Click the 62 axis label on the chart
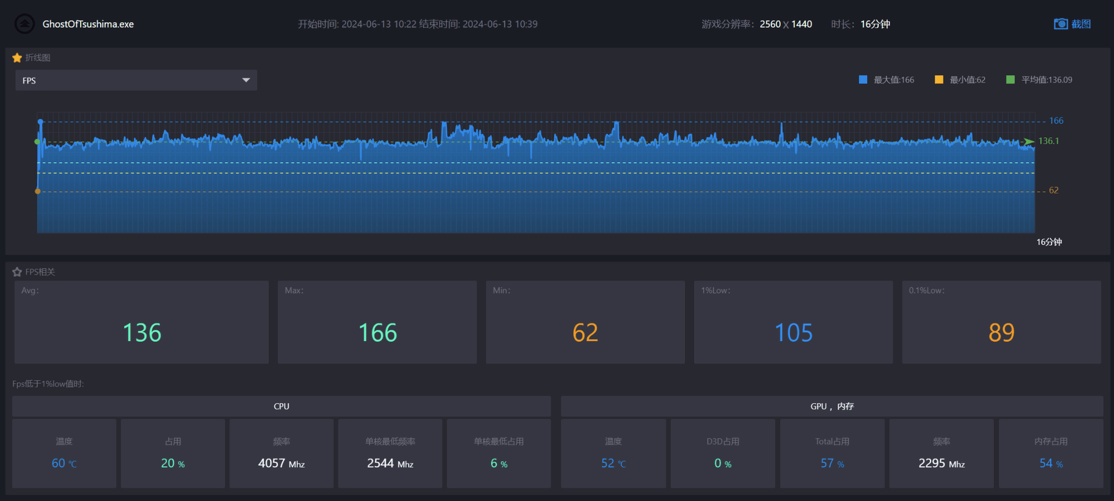 click(1054, 191)
